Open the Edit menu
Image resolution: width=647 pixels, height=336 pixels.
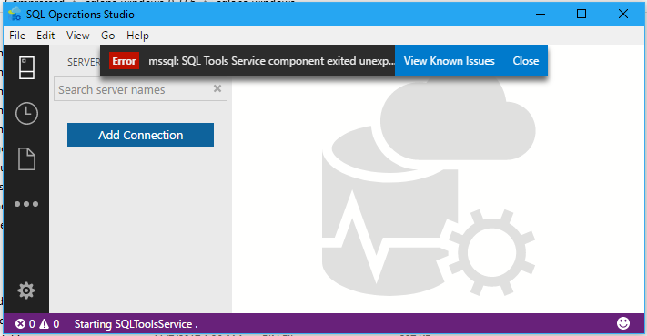(x=45, y=36)
